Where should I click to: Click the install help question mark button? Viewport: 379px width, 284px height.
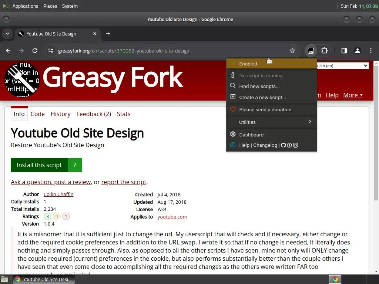pyautogui.click(x=75, y=165)
